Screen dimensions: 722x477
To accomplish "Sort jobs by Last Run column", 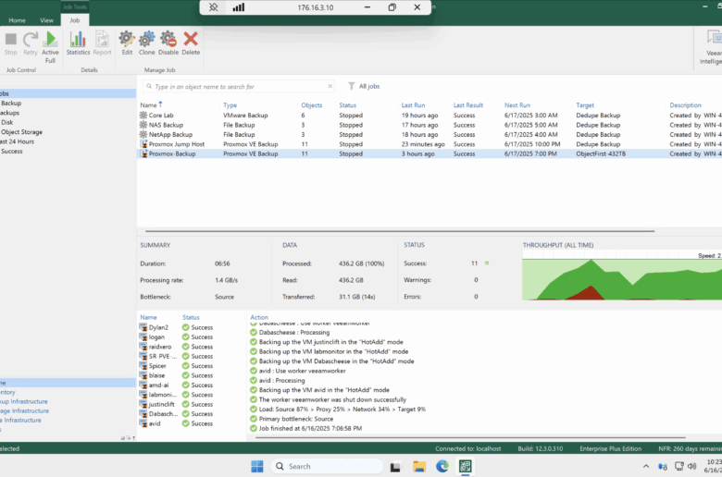I will tap(413, 105).
